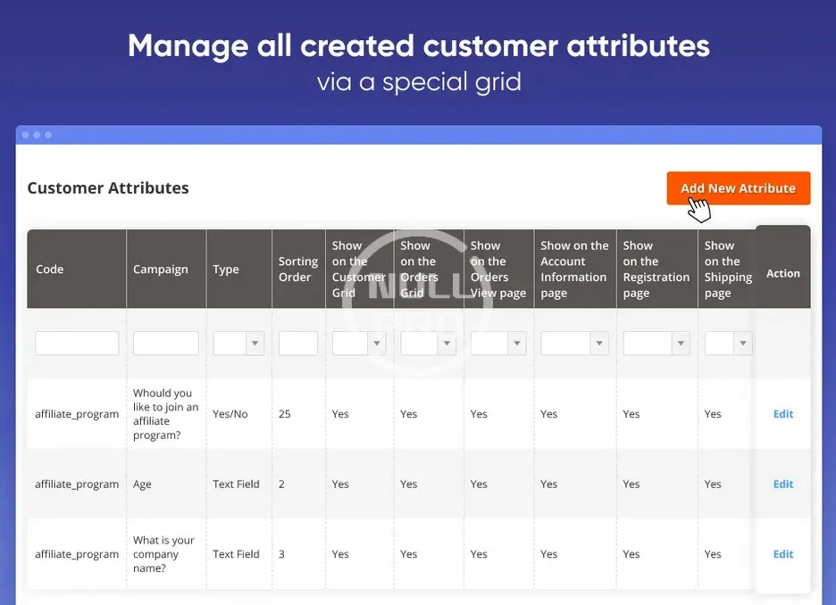Edit the company name attribute row
836x605 pixels.
click(x=783, y=554)
